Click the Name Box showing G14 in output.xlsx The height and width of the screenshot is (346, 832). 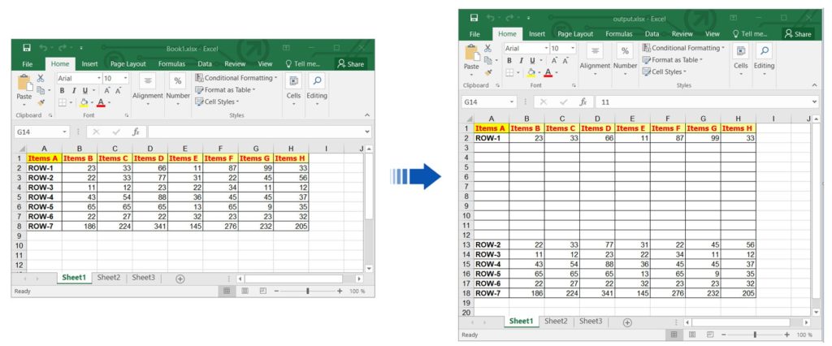point(484,102)
